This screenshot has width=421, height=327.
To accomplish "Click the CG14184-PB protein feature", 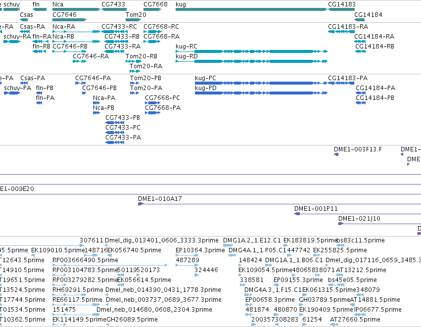I will coord(361,103).
